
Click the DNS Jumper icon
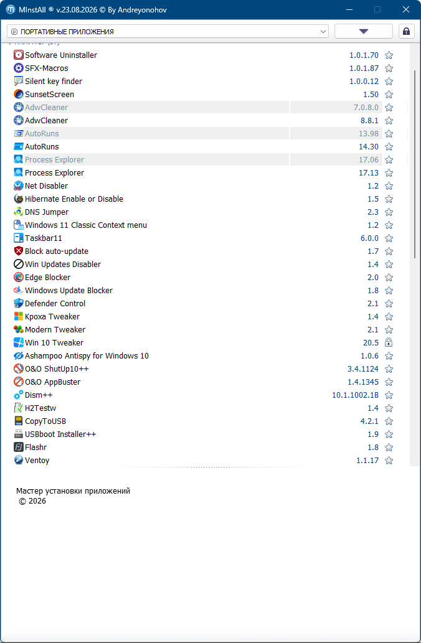click(19, 212)
